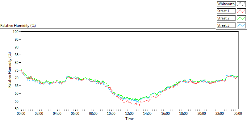Select the Street 2 legend label
247x121 pixels.
(226, 18)
